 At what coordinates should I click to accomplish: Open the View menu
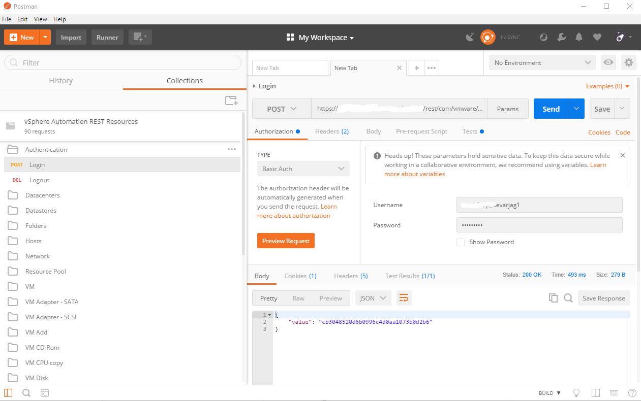[40, 19]
